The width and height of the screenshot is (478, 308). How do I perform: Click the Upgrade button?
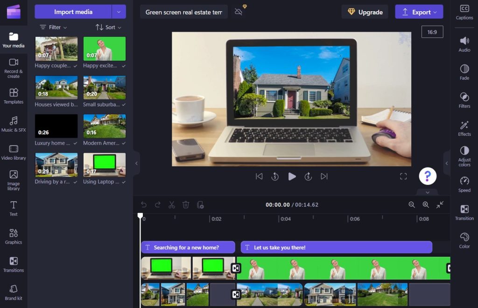365,12
